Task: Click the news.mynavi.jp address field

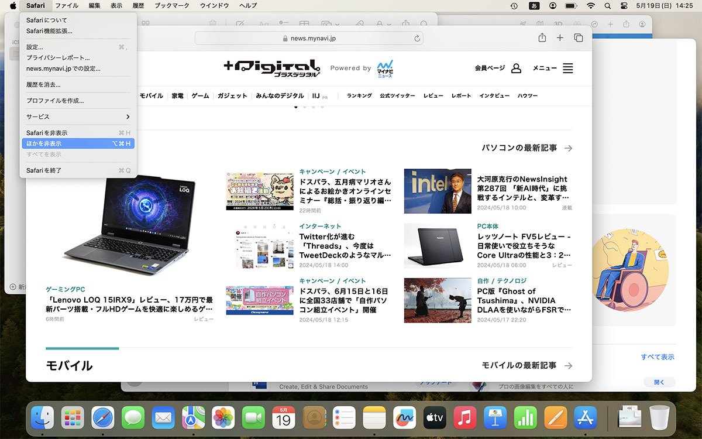Action: 309,38
